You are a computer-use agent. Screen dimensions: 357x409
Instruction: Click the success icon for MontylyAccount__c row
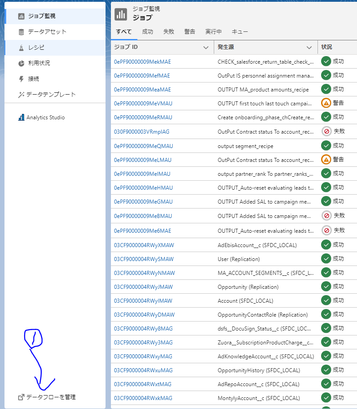pos(326,397)
